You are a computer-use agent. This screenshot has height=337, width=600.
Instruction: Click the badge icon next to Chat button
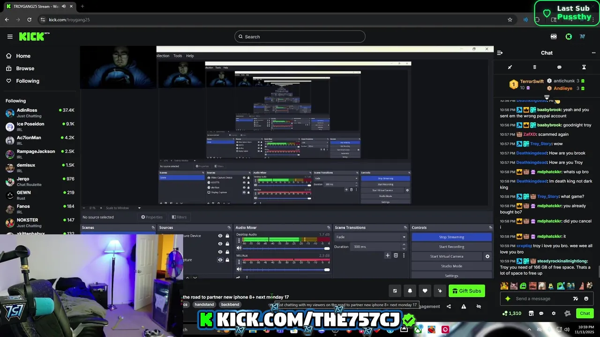(567, 313)
